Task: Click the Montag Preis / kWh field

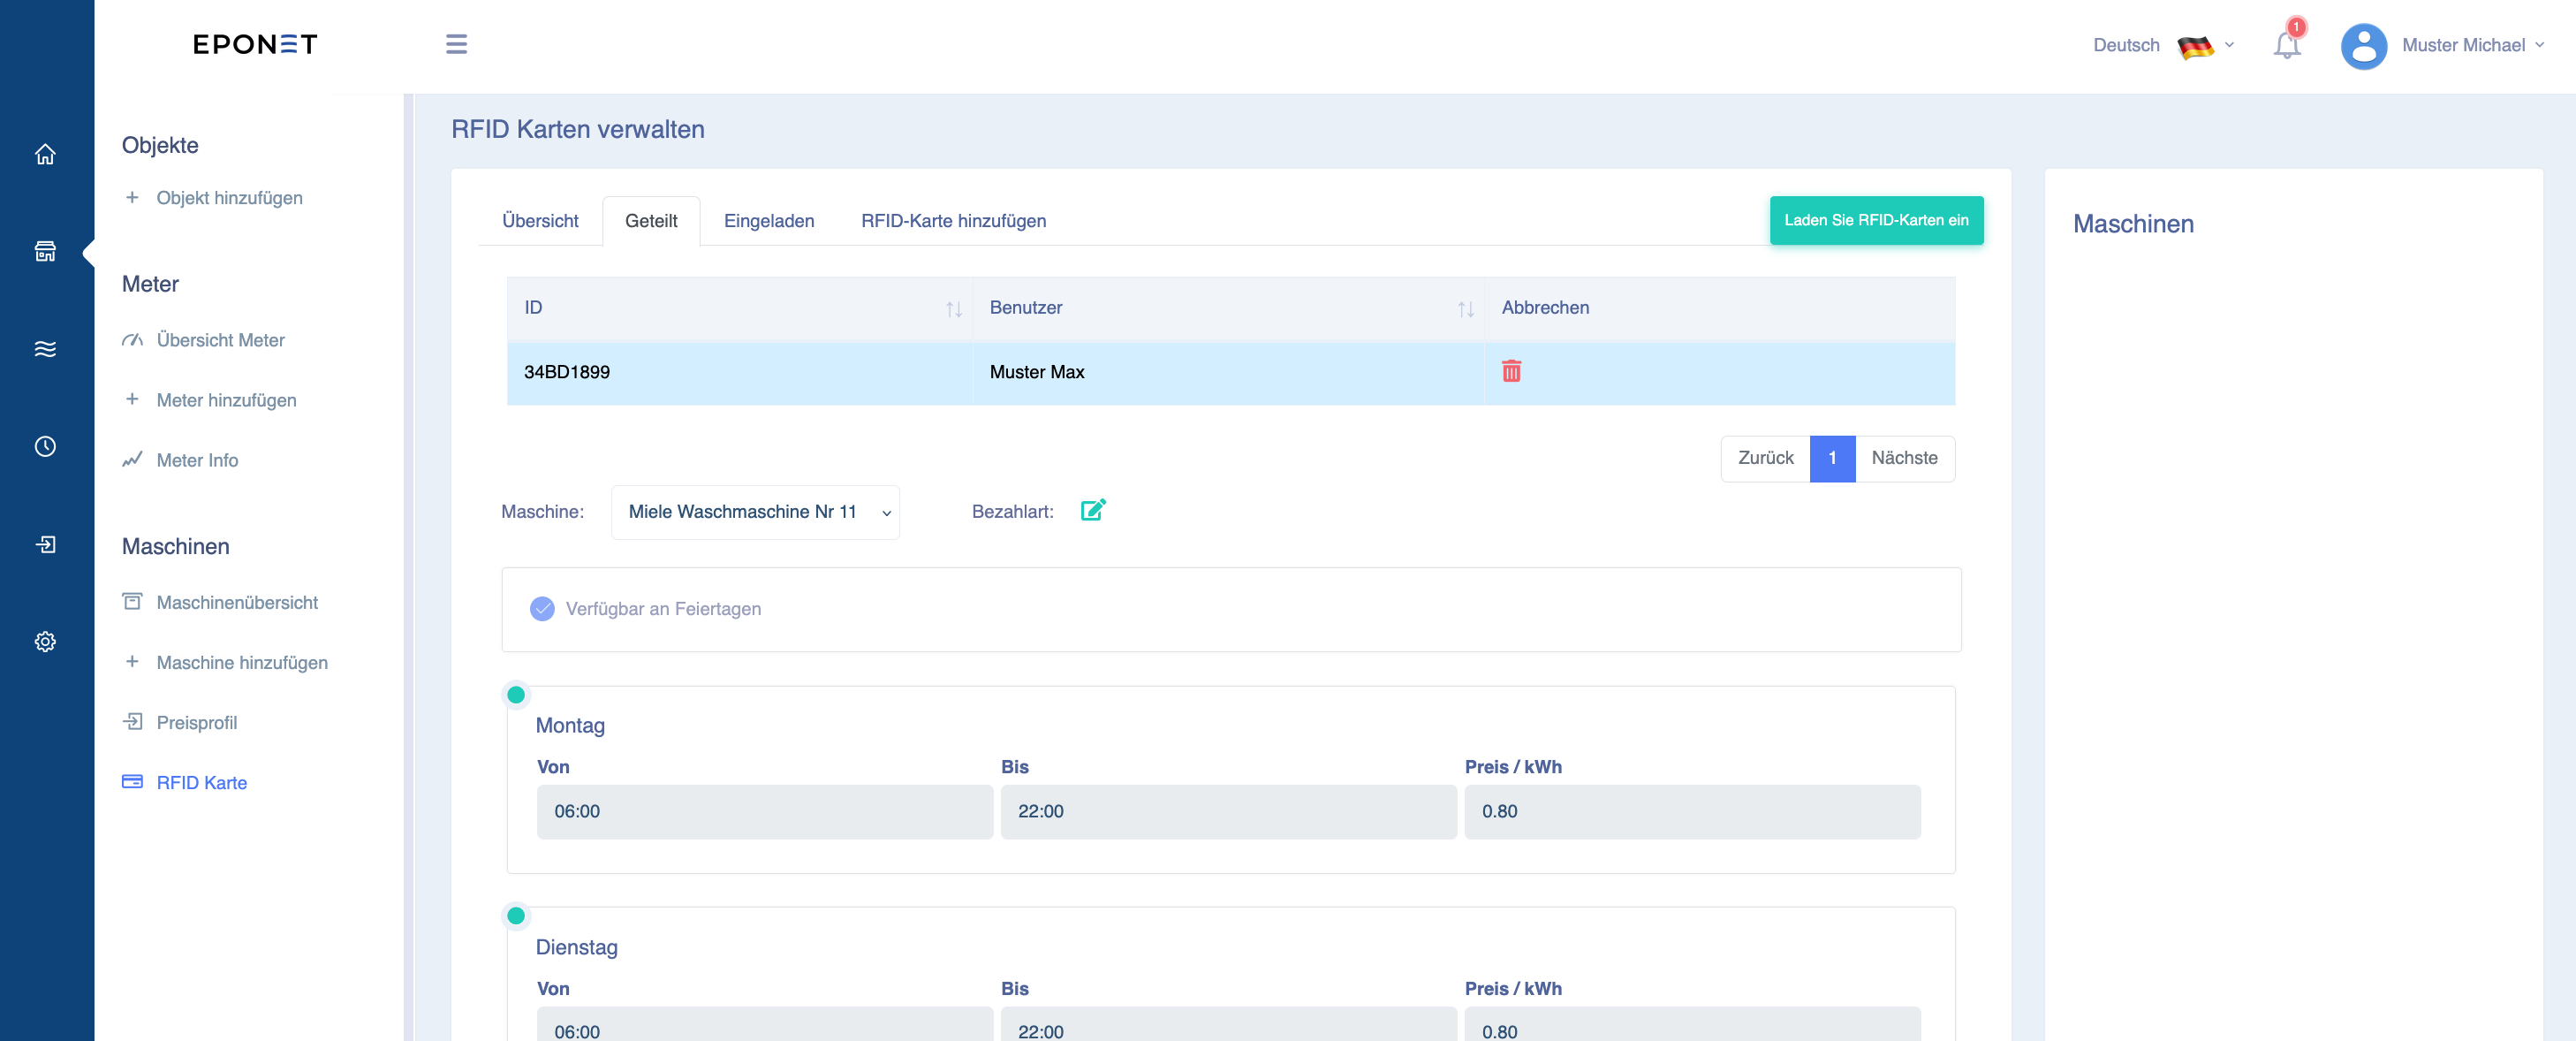Action: tap(1692, 812)
